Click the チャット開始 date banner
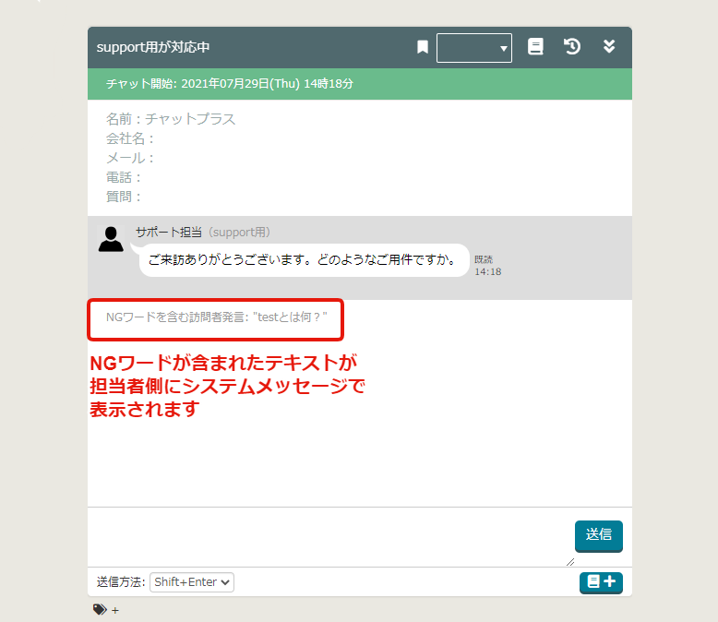 tap(359, 84)
